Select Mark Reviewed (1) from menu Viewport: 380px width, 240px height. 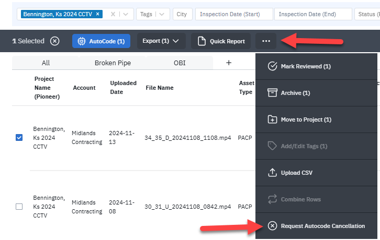(x=316, y=66)
